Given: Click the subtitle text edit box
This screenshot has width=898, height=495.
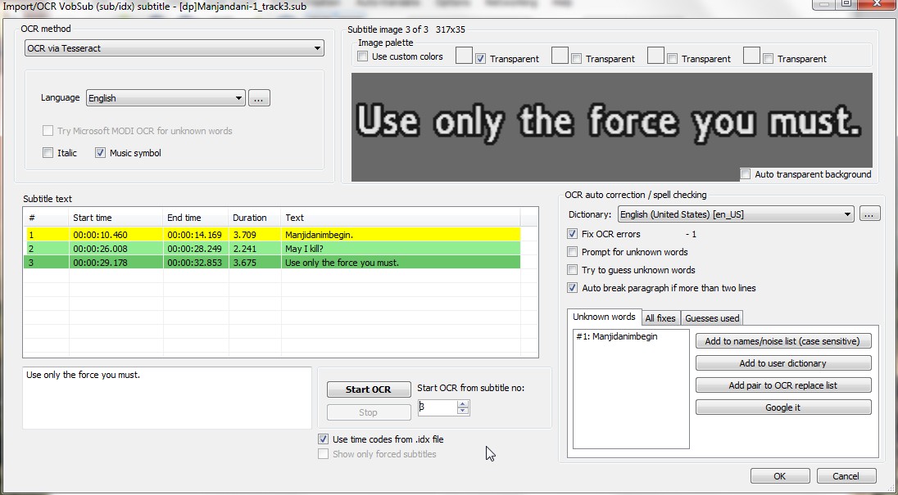Looking at the screenshot, I should tap(166, 398).
